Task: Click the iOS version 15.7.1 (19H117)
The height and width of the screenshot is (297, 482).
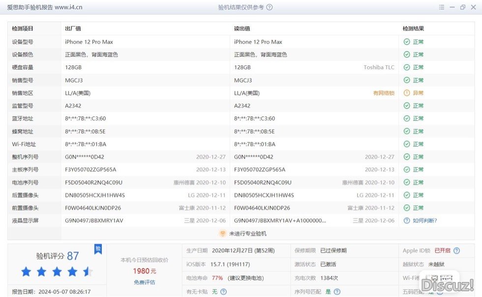Action: [x=230, y=264]
